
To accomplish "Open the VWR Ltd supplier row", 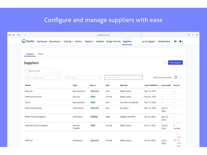I will [103, 140].
